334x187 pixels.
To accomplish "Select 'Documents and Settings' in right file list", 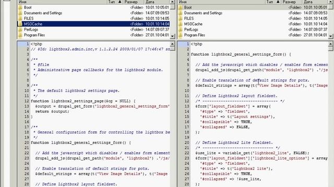I will pyautogui.click(x=203, y=13).
